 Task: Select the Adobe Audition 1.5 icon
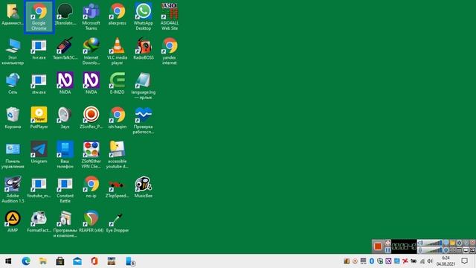tap(13, 190)
